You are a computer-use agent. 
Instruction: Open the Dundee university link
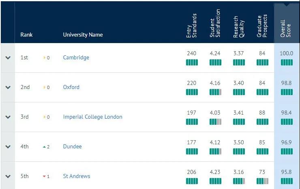(72, 146)
